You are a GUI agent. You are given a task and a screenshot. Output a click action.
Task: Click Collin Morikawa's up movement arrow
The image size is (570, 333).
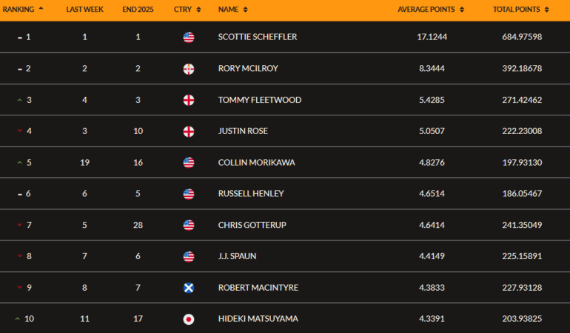(19, 163)
